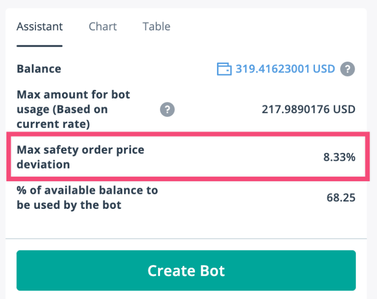Switch to the Chart tab

click(x=103, y=27)
